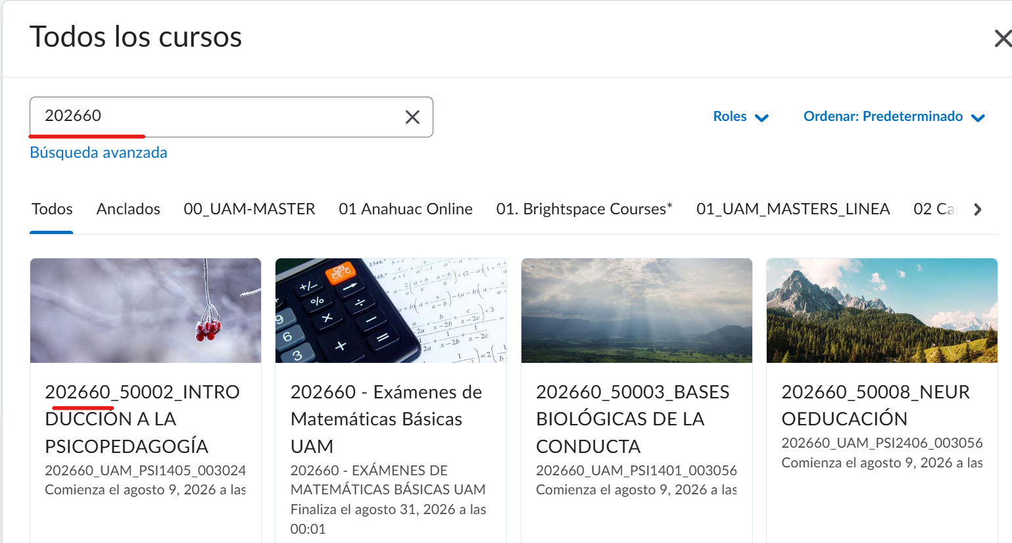
Task: Clear the 202660 search field
Action: pyautogui.click(x=412, y=117)
